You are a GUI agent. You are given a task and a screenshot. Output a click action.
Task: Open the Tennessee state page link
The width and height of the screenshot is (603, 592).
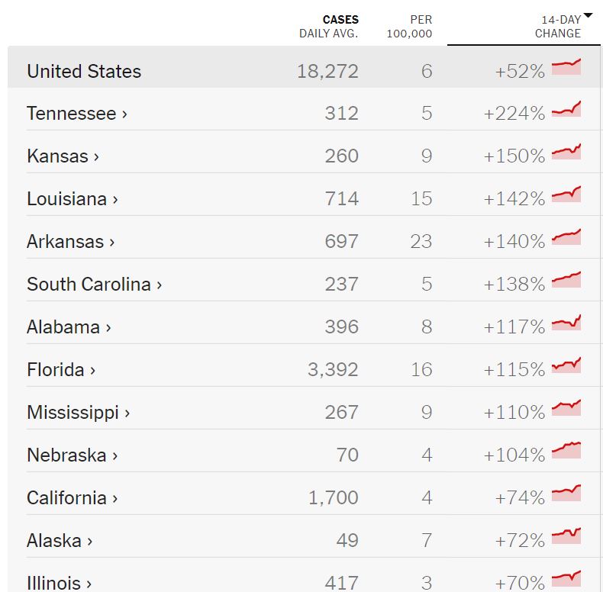coord(72,114)
